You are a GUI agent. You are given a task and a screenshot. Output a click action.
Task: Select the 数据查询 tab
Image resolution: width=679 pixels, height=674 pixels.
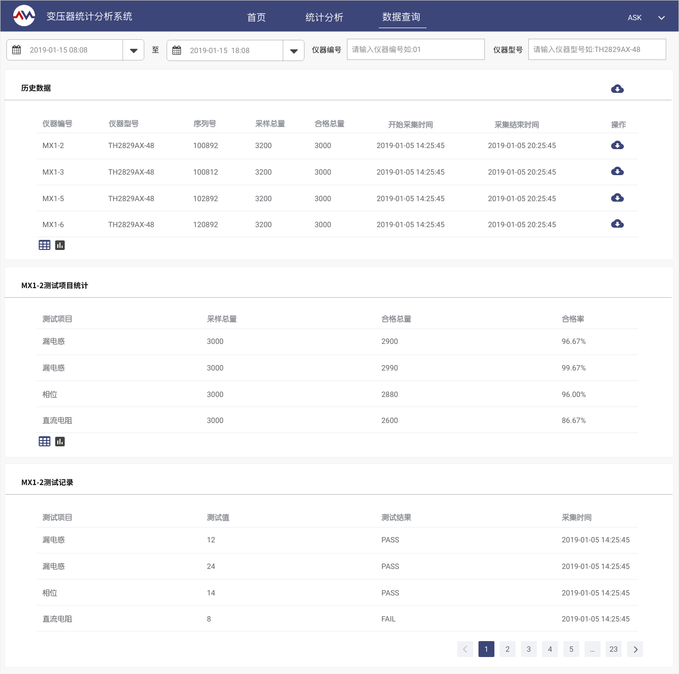[x=402, y=18]
